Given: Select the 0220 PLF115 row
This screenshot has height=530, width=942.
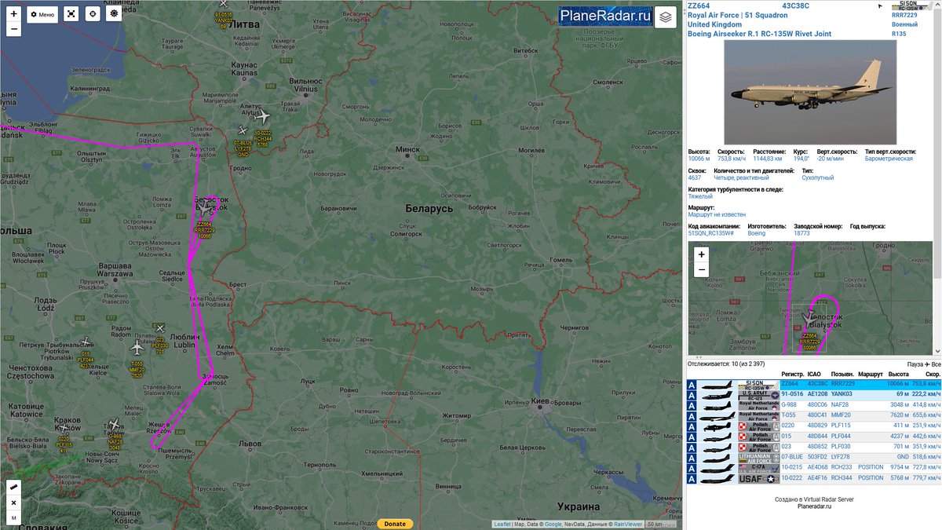Looking at the screenshot, I should [x=814, y=426].
